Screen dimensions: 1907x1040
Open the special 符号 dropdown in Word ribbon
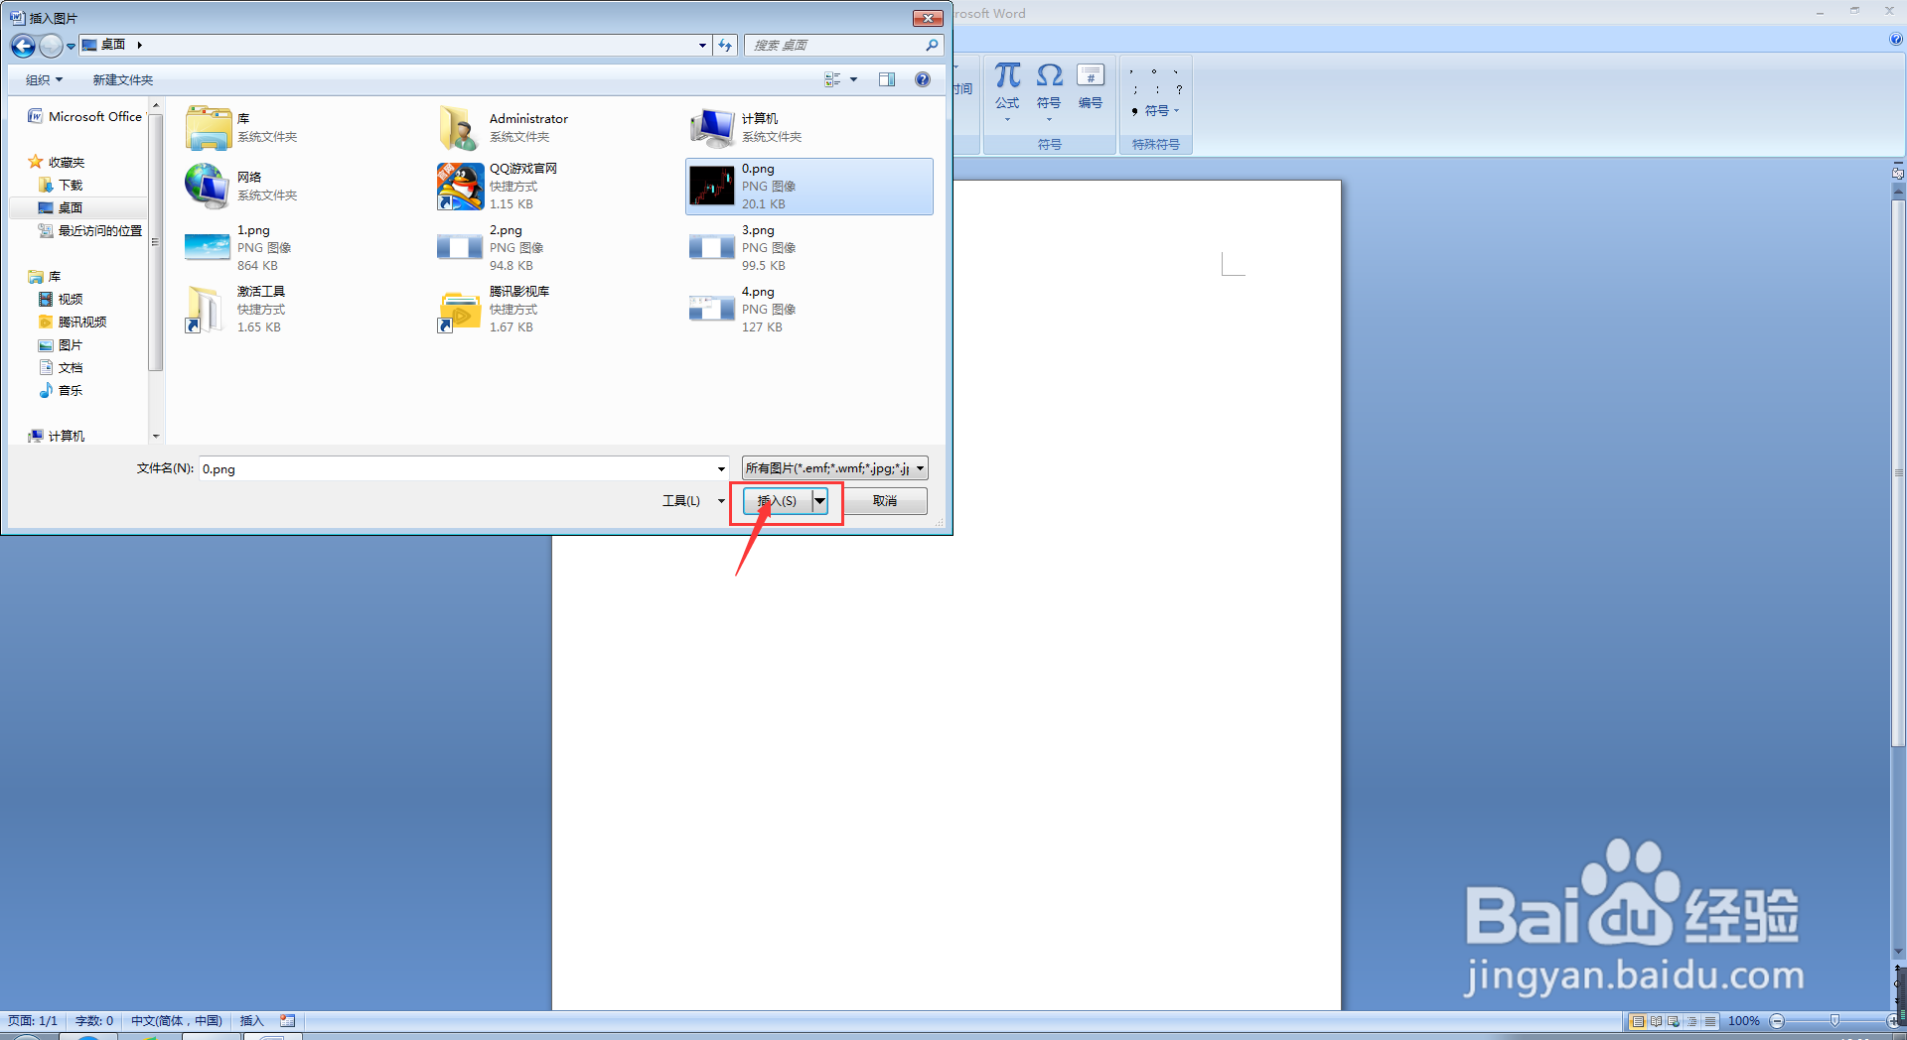click(1157, 111)
